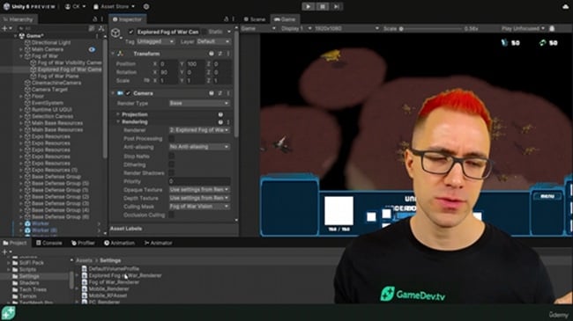This screenshot has width=573, height=321.
Task: Click the settings gear next to Asset Store
Action: click(x=146, y=6)
